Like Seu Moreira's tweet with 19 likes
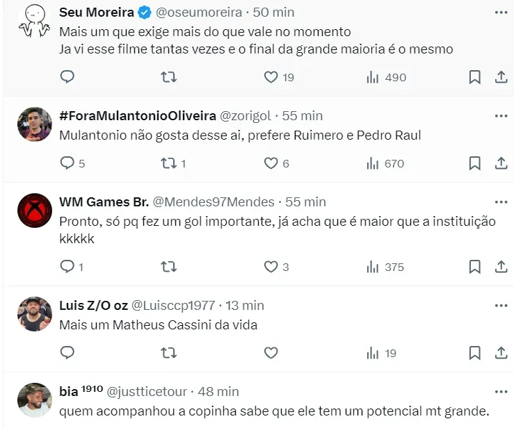 point(271,77)
